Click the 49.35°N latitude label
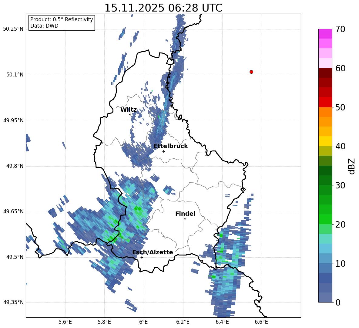 click(x=13, y=302)
